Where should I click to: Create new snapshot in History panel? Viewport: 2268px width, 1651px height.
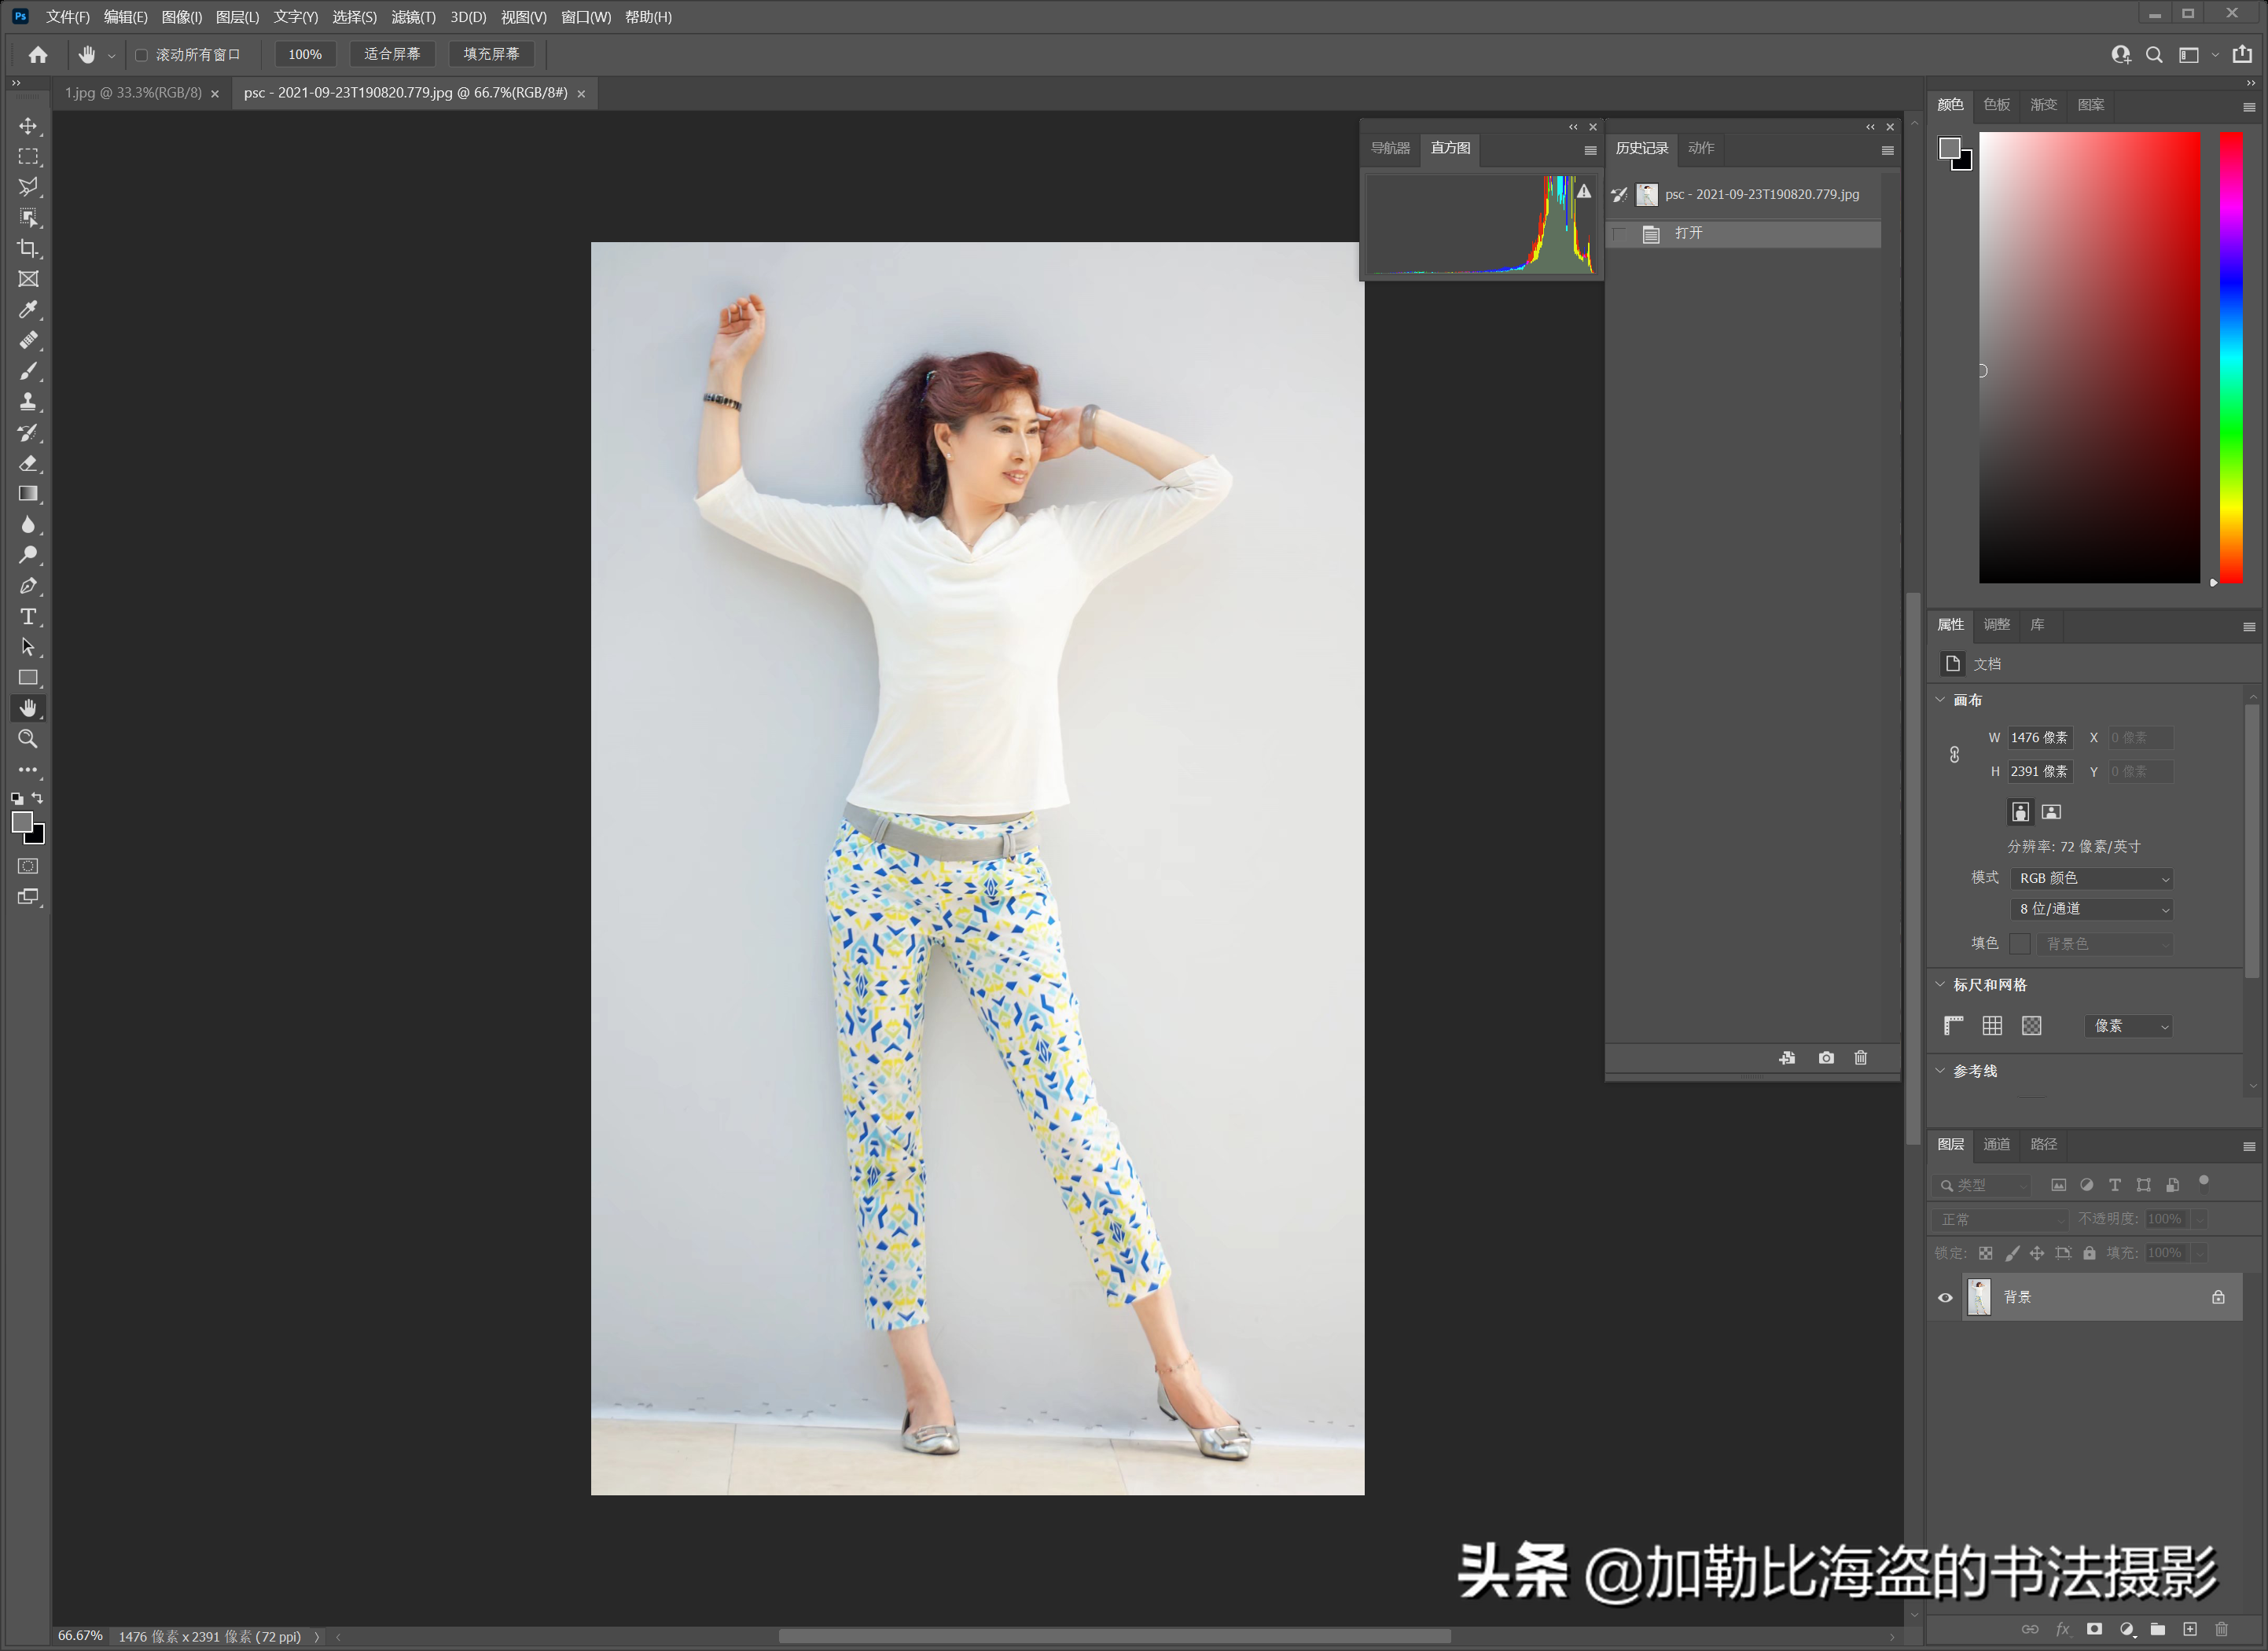pyautogui.click(x=1826, y=1058)
